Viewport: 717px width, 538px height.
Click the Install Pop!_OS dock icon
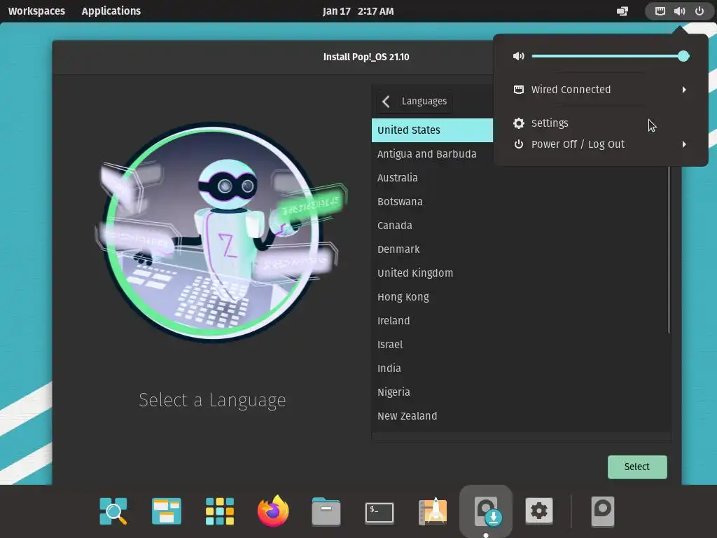click(486, 511)
